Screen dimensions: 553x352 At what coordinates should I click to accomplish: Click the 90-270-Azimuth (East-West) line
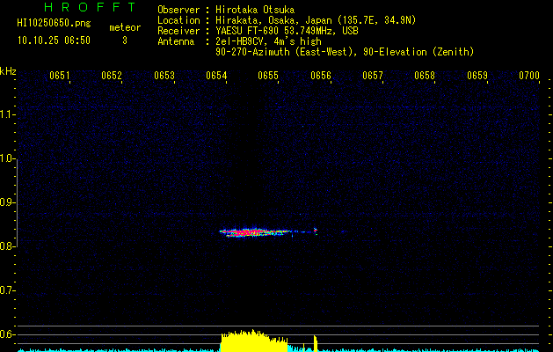[345, 52]
